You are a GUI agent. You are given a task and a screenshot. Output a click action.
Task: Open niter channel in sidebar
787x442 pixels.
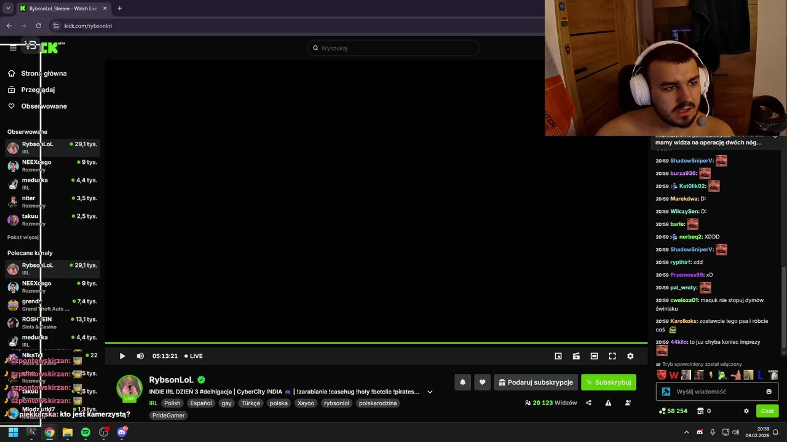(52, 201)
